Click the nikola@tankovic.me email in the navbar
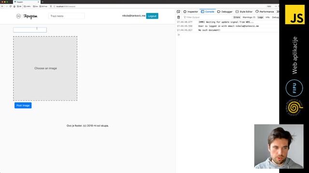 pyautogui.click(x=134, y=16)
